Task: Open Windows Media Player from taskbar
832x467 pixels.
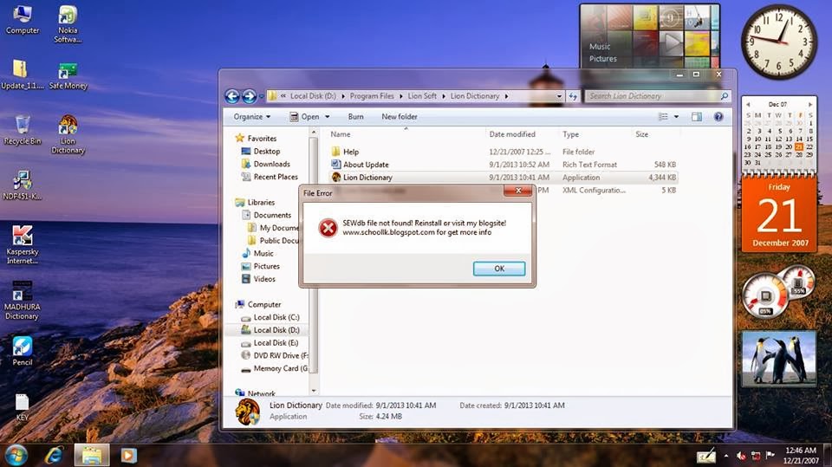Action: pyautogui.click(x=129, y=456)
